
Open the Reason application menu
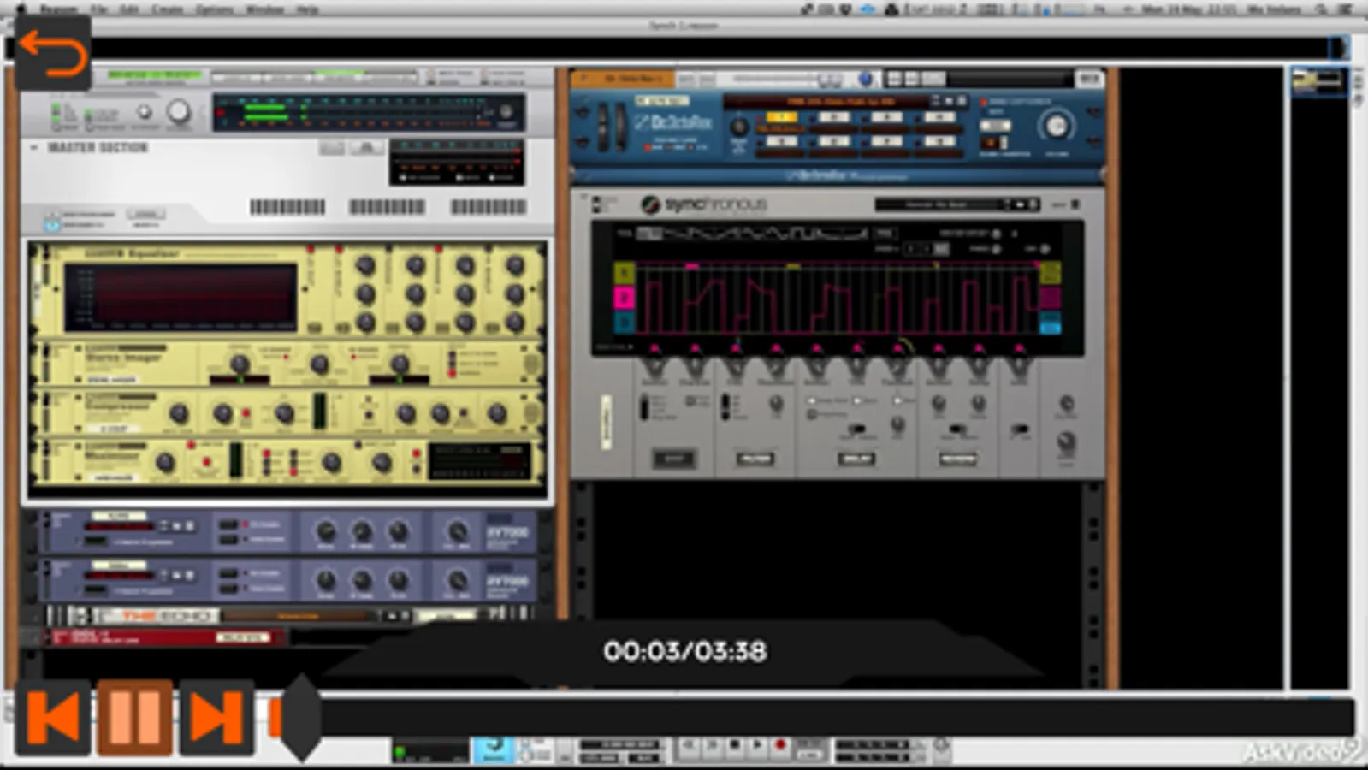click(x=58, y=9)
